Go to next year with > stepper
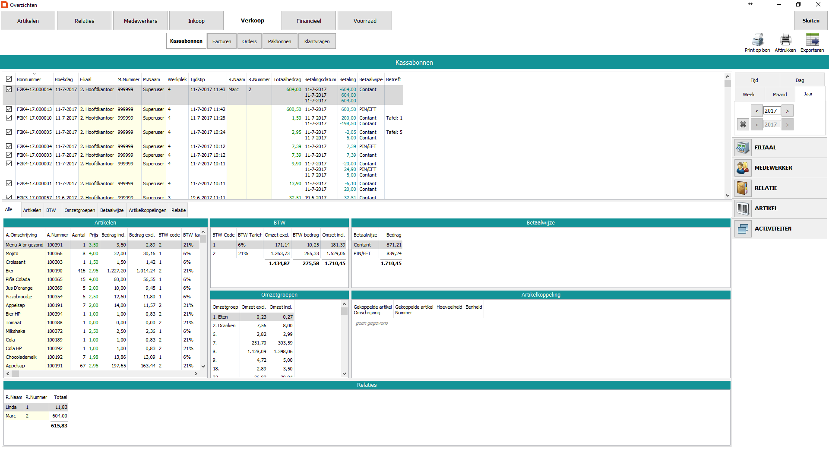 pos(788,111)
